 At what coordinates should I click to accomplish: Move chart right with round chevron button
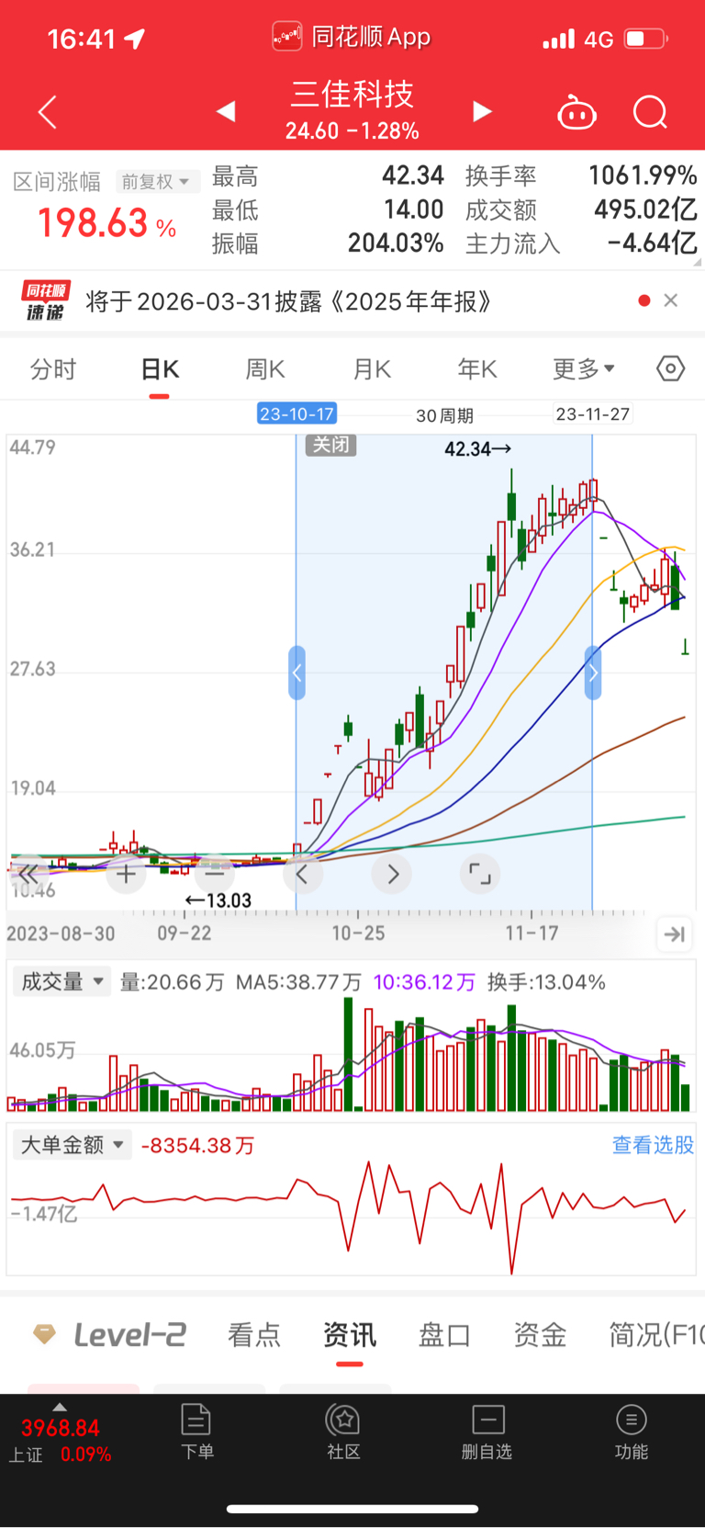[x=391, y=874]
